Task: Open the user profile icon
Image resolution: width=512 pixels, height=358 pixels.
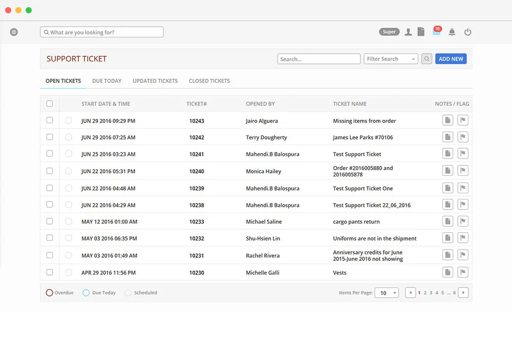Action: pos(408,31)
